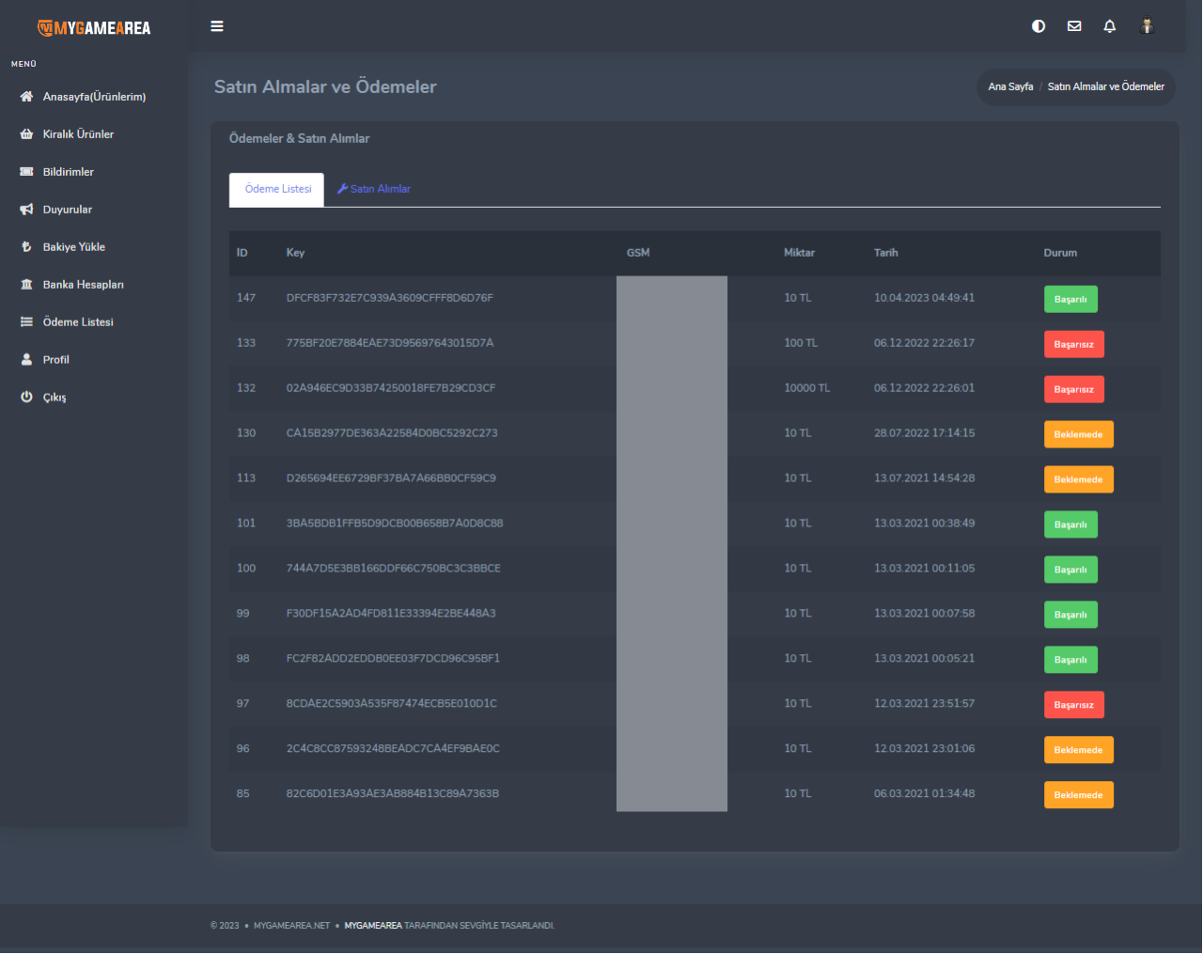Click Ana Sayfa breadcrumb link
1203x954 pixels.
click(x=1010, y=86)
